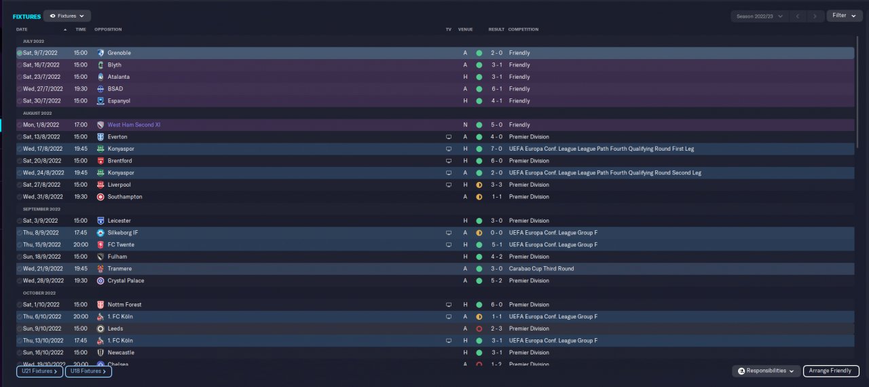Click the Atalanta club crest
The height and width of the screenshot is (387, 869).
click(x=100, y=77)
